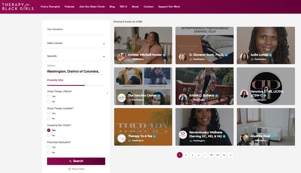Toggle Yes for Accepting New Clients
This screenshot has height=173, width=301.
click(x=49, y=130)
